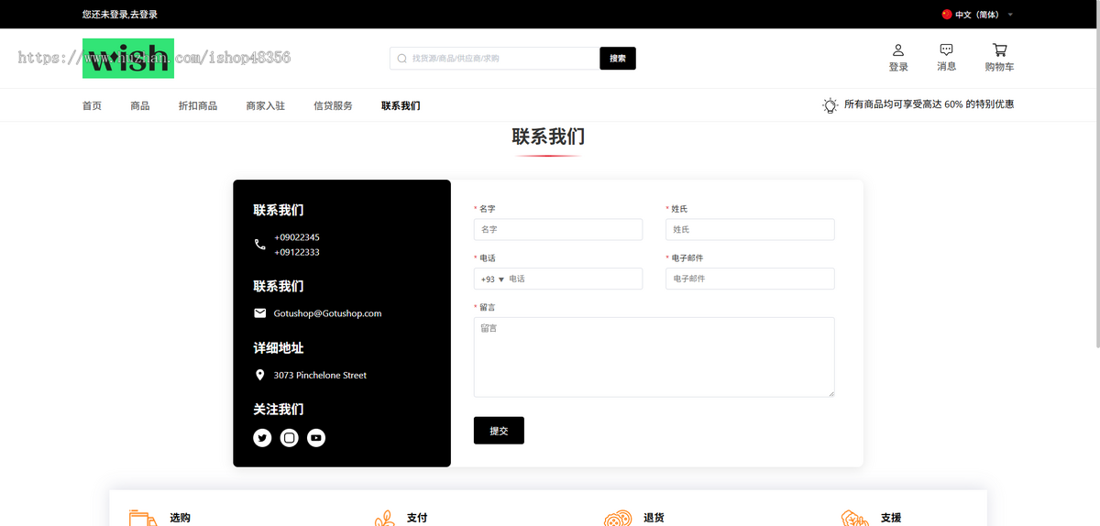Click the Wish logo

click(128, 58)
